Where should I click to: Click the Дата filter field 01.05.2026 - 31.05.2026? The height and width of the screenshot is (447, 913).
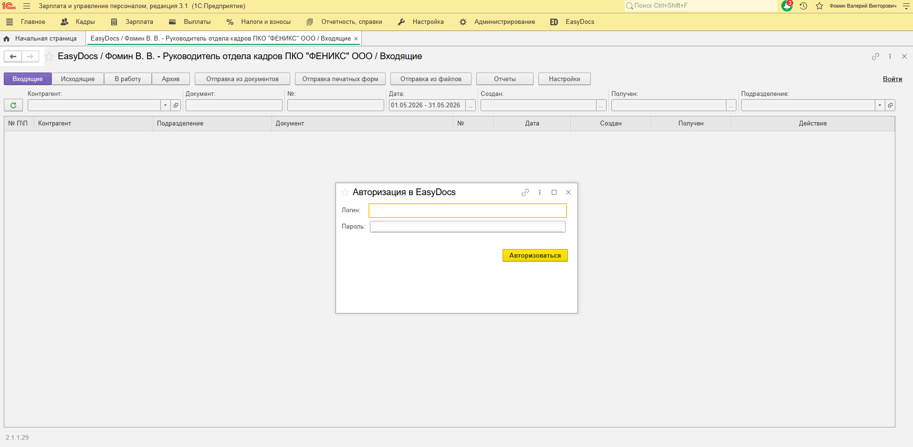[428, 105]
